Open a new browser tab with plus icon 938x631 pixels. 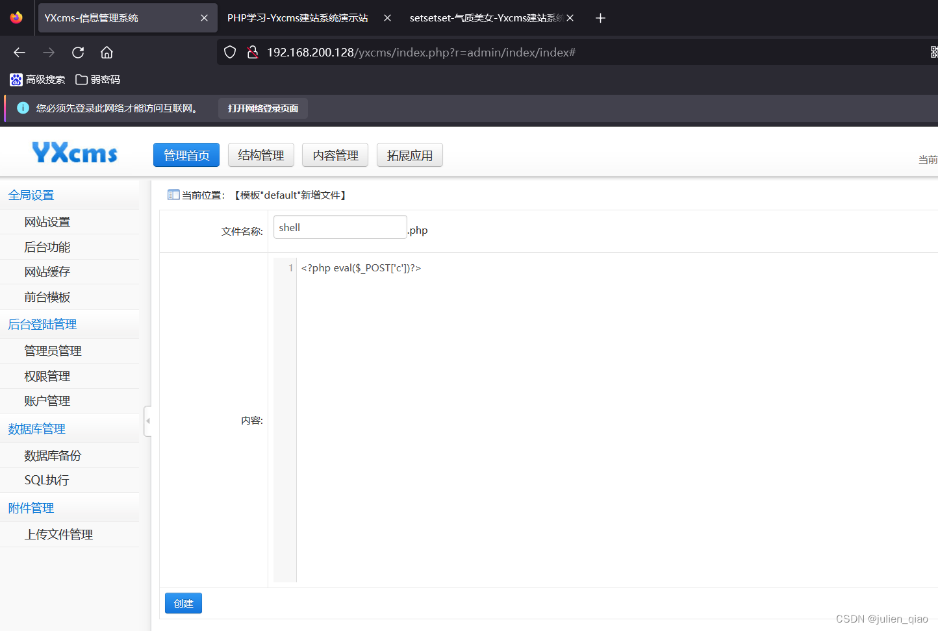600,18
